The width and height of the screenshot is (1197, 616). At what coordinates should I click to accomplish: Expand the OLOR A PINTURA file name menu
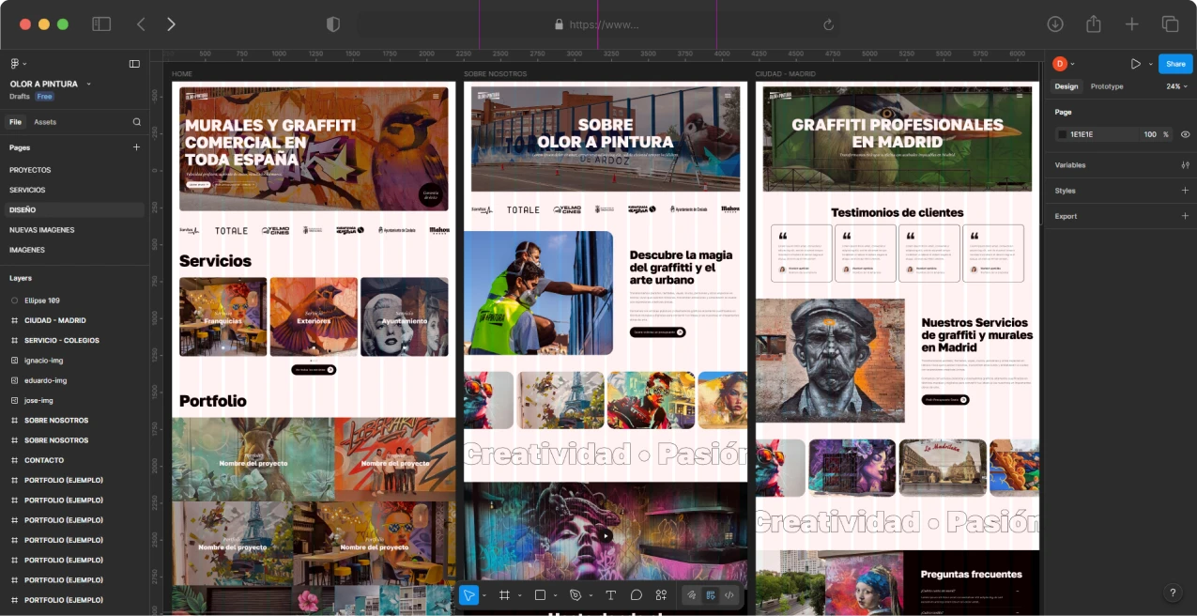89,85
